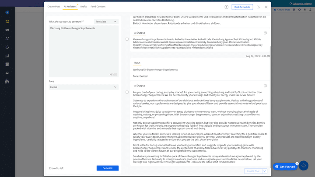Viewport: 315px width, 177px height.
Task: Open the inbox messages icon in sidebar
Action: [7, 30]
